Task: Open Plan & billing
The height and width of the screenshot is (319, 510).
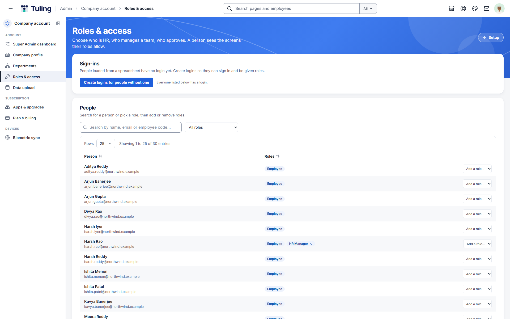Action: tap(33, 118)
